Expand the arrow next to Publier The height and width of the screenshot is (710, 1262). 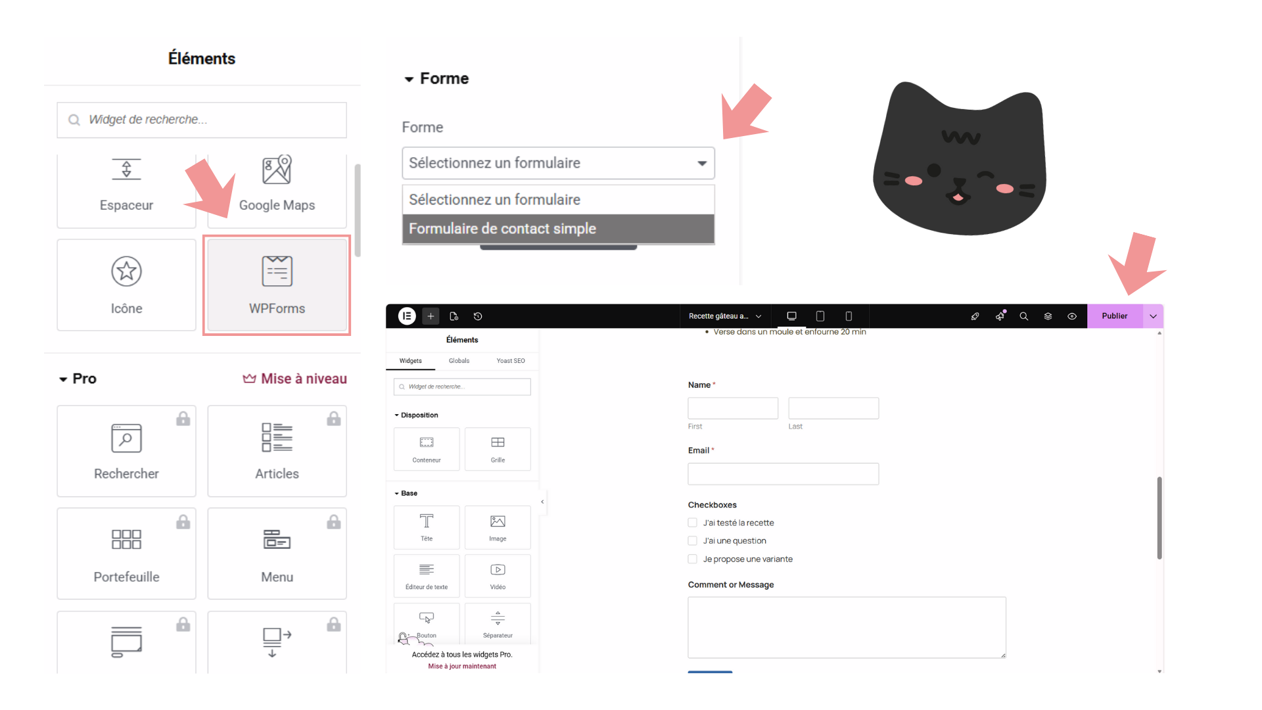[x=1153, y=316]
